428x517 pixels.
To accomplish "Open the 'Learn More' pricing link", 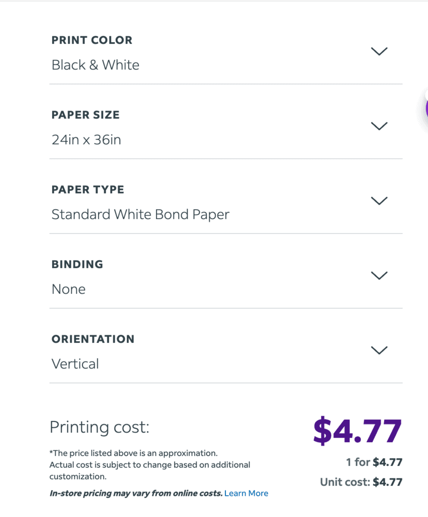I will pyautogui.click(x=246, y=493).
